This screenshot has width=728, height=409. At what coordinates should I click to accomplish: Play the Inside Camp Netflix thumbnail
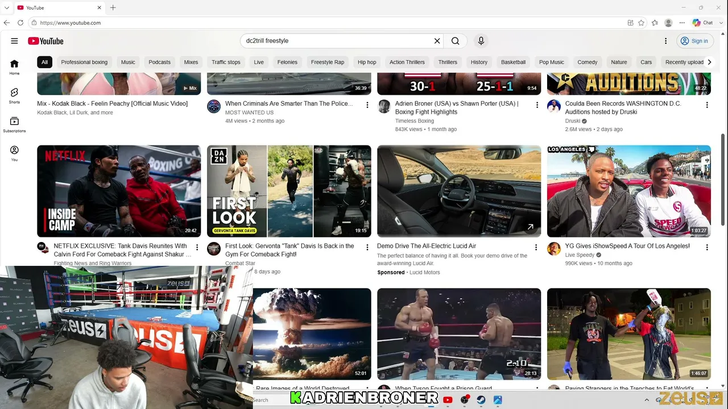tap(119, 191)
